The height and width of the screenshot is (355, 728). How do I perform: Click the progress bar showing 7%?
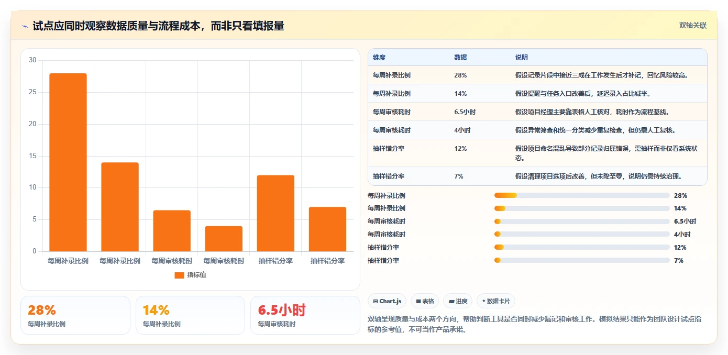[582, 260]
